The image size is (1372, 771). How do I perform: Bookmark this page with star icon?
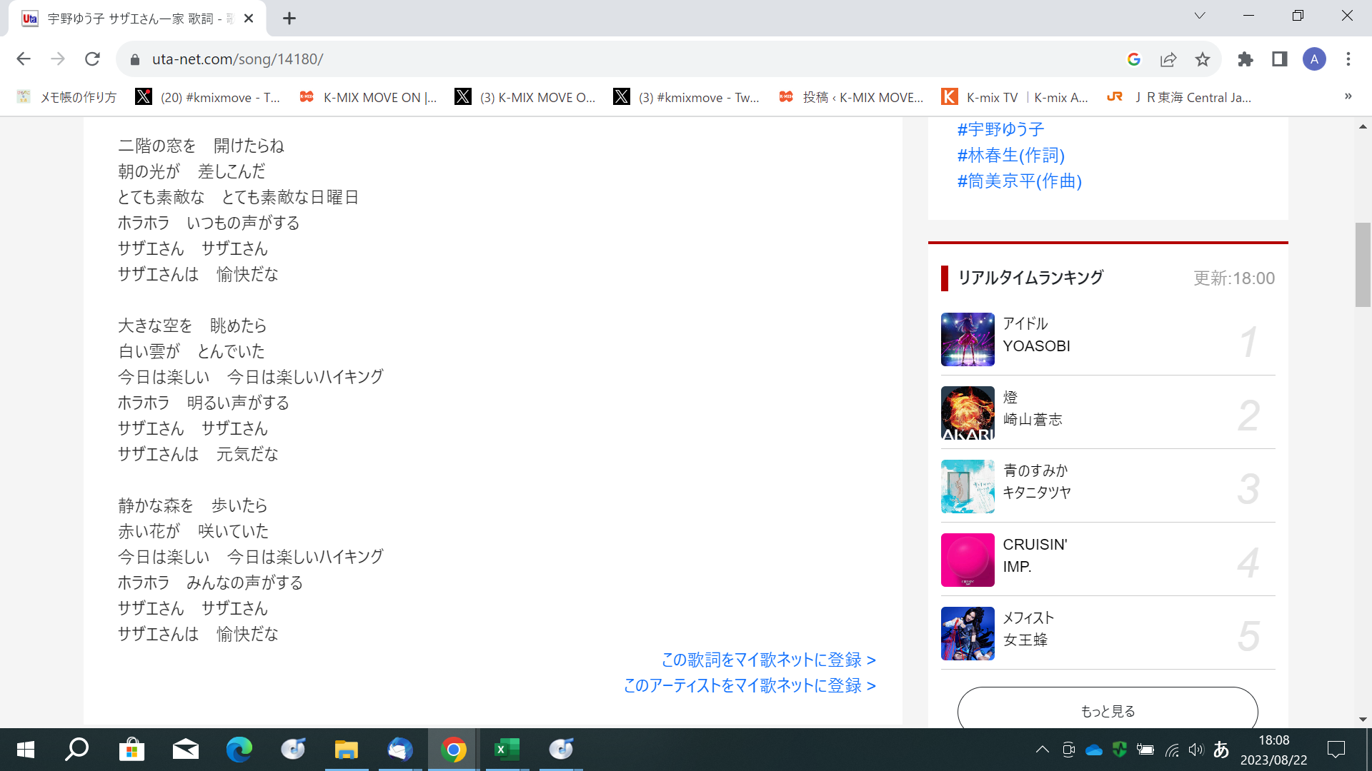pos(1203,59)
